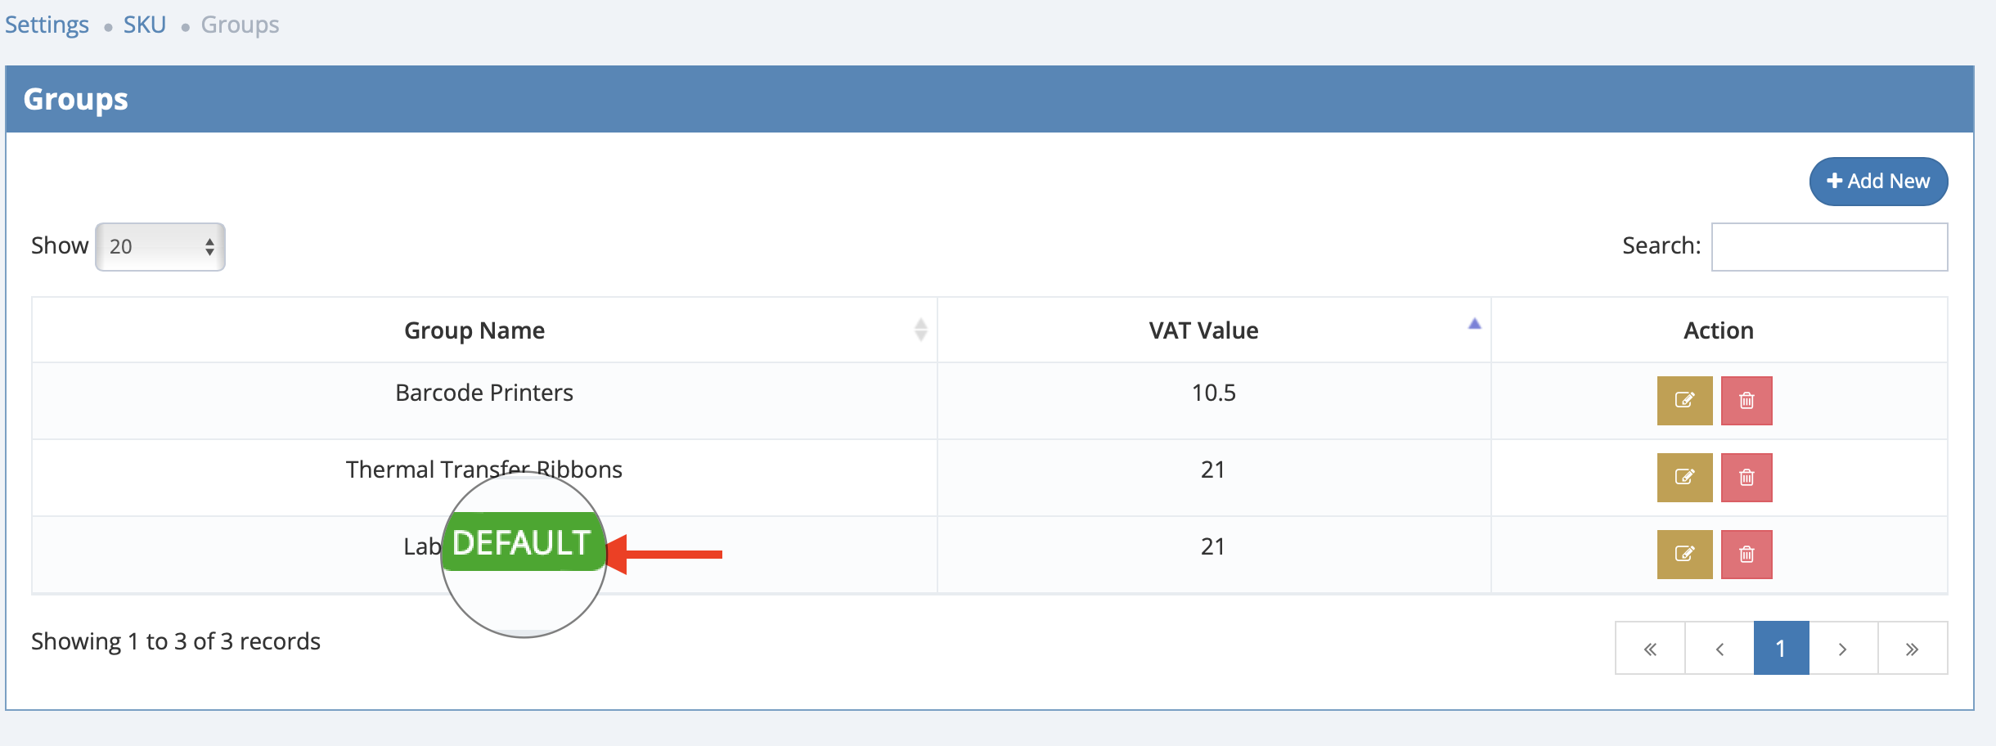The height and width of the screenshot is (746, 1996).
Task: Edit the Barcode Printers group
Action: tap(1684, 401)
